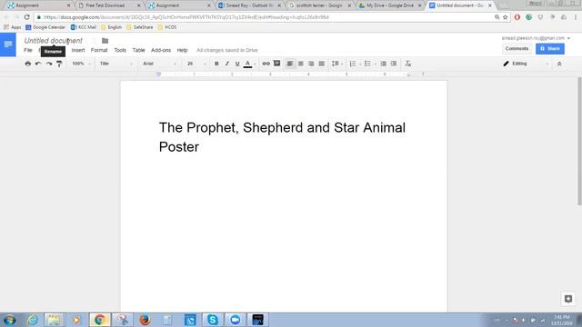
Task: Click the redo arrow
Action: click(49, 64)
